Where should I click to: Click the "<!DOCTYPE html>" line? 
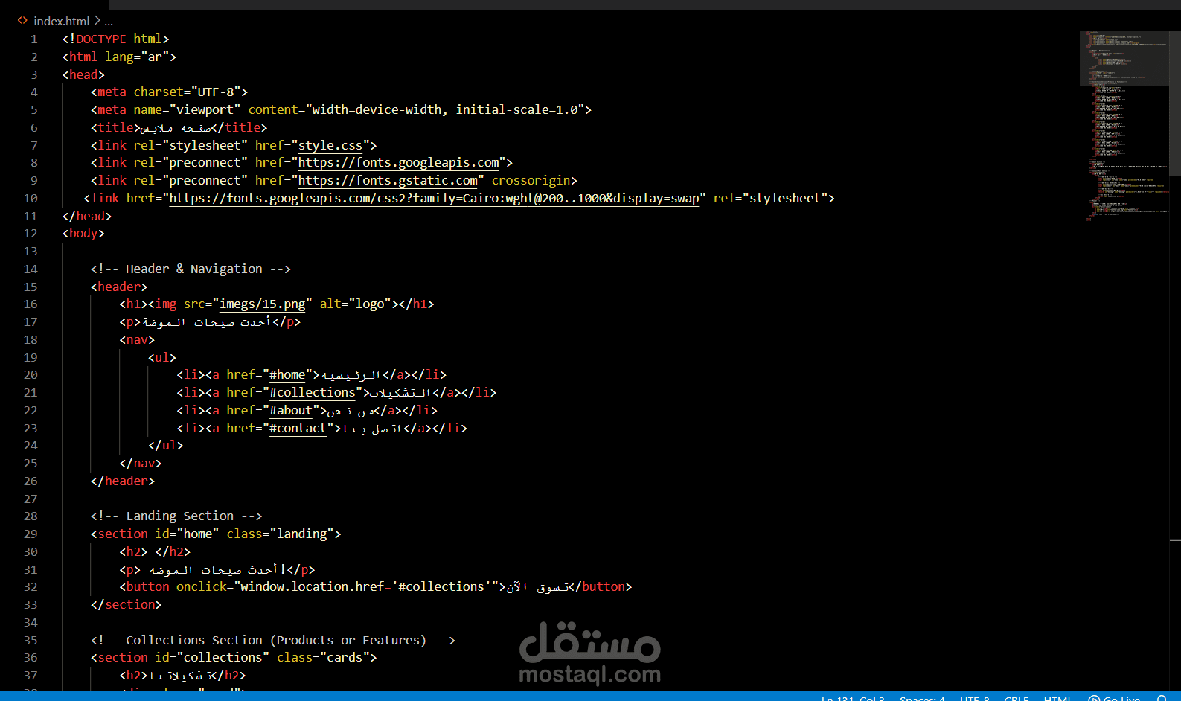coord(115,39)
